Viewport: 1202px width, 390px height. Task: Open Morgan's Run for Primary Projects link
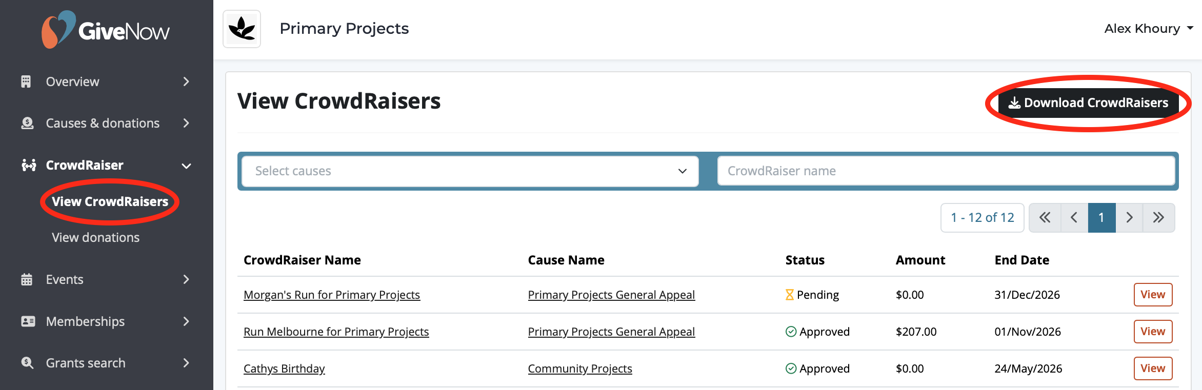[x=332, y=295]
